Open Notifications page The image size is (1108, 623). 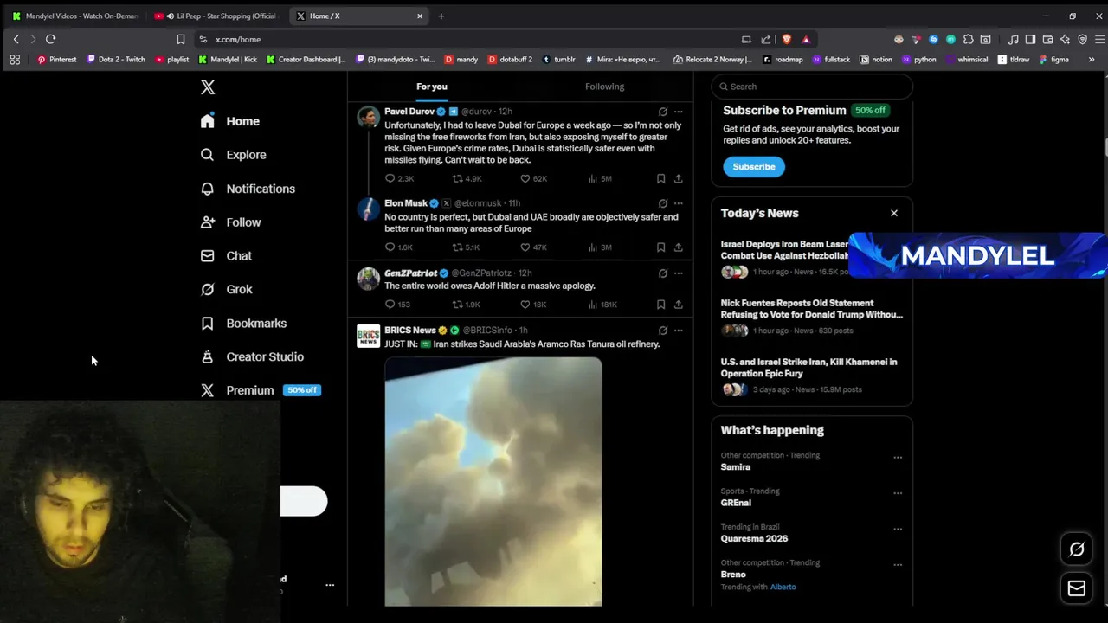(248, 189)
